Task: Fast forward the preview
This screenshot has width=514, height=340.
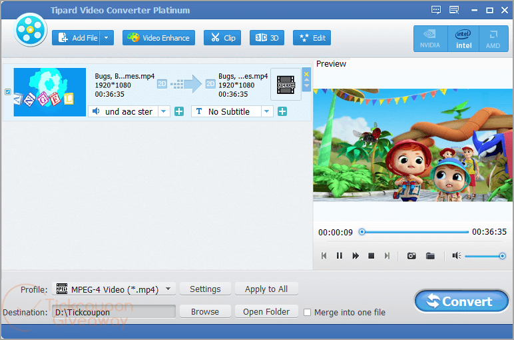Action: point(356,255)
